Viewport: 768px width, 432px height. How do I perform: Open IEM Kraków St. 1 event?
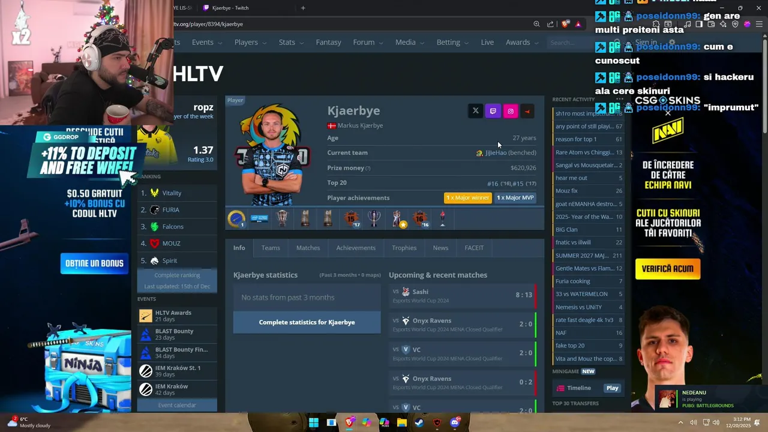point(177,371)
